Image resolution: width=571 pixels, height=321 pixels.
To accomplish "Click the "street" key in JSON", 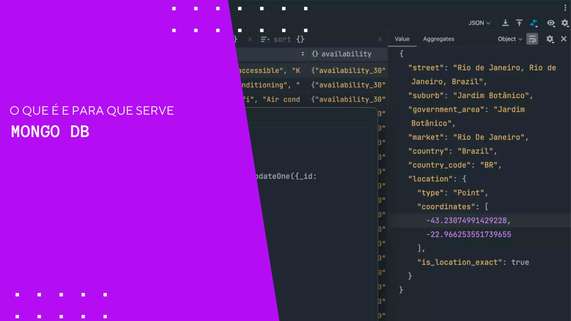I will [426, 68].
